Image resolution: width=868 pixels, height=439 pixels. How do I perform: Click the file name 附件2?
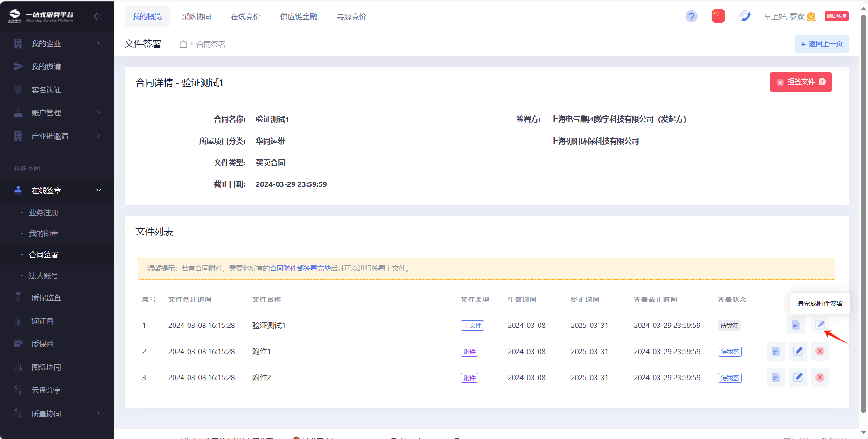262,377
